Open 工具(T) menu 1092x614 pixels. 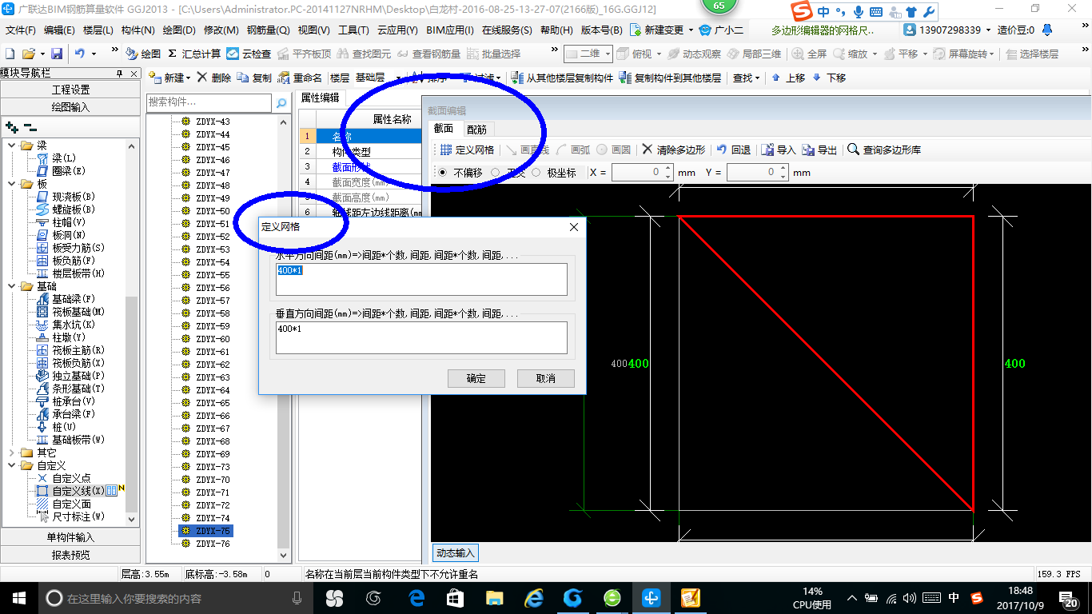click(x=353, y=30)
